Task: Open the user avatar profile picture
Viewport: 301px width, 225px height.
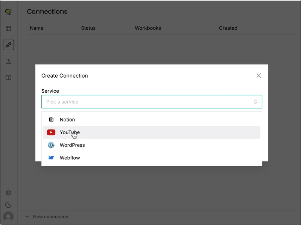Action: tap(8, 217)
